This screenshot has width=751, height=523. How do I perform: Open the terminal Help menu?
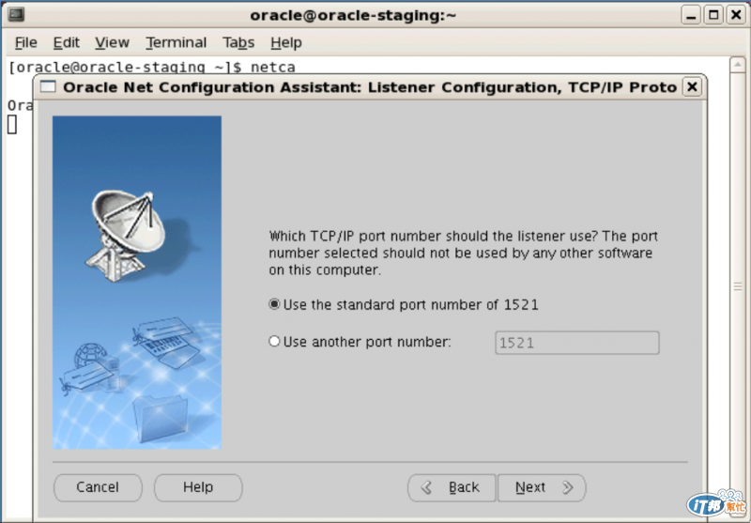point(286,42)
